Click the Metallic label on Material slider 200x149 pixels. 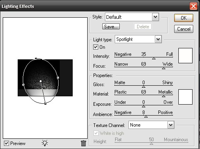tap(165, 92)
